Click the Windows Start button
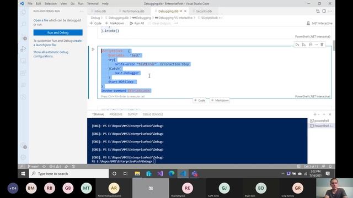Image resolution: width=353 pixels, height=198 pixels. 23,174
